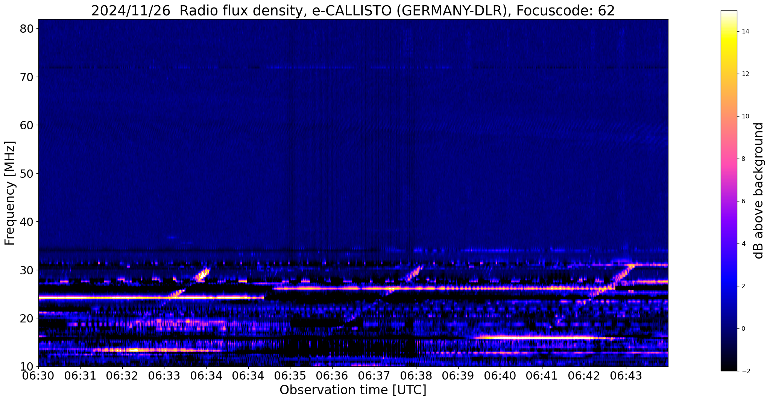Click the plot title mentioning e-CALLISTO GERMANY-DLR
The height and width of the screenshot is (401, 770).
(x=353, y=11)
